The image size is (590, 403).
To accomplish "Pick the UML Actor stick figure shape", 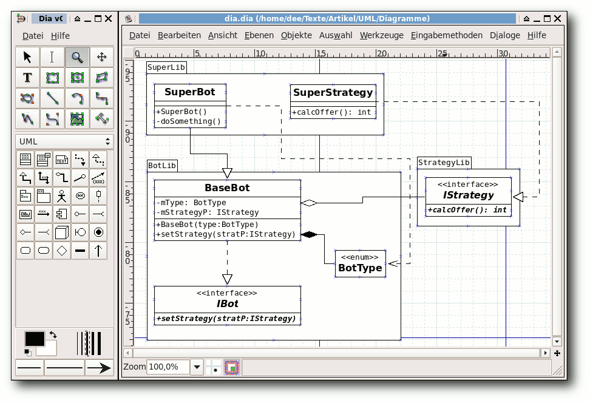I will click(61, 196).
